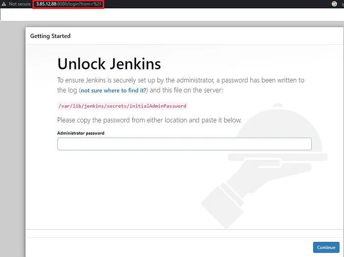Click the Continue button
The height and width of the screenshot is (257, 344).
pos(326,247)
